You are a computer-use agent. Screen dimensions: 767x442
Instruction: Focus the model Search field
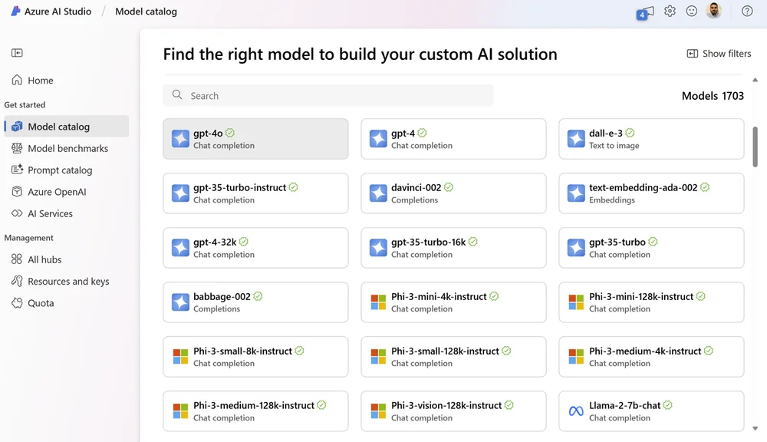click(x=328, y=95)
